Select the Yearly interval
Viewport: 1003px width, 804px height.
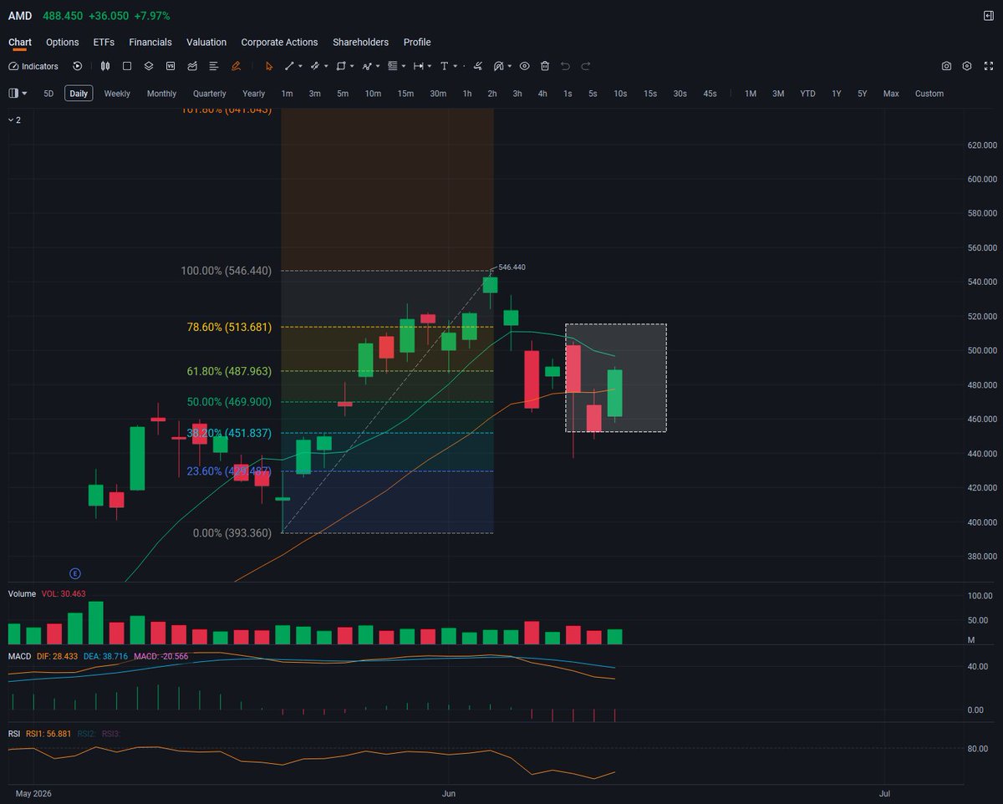pyautogui.click(x=254, y=94)
